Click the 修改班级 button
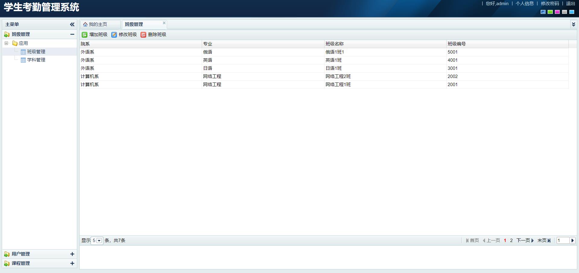The width and height of the screenshot is (579, 273). (124, 35)
